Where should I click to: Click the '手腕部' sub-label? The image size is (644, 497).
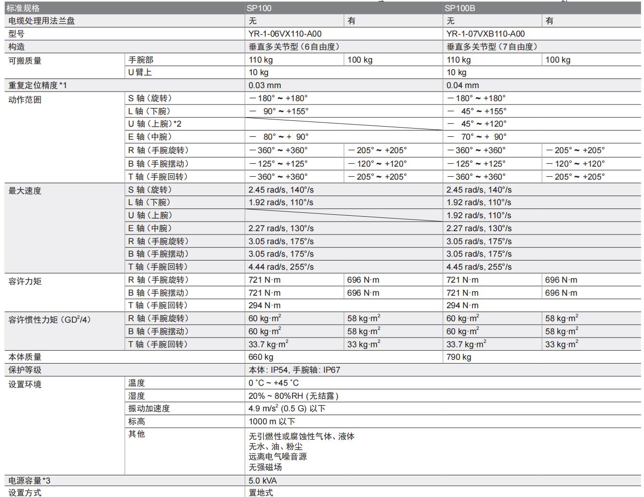(x=141, y=60)
